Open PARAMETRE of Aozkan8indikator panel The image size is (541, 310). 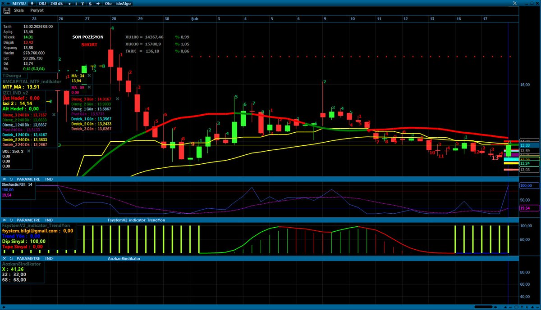click(28, 259)
